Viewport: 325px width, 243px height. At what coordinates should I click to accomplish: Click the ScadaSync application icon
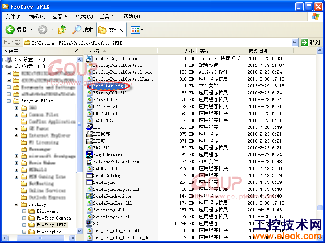[x=89, y=182]
